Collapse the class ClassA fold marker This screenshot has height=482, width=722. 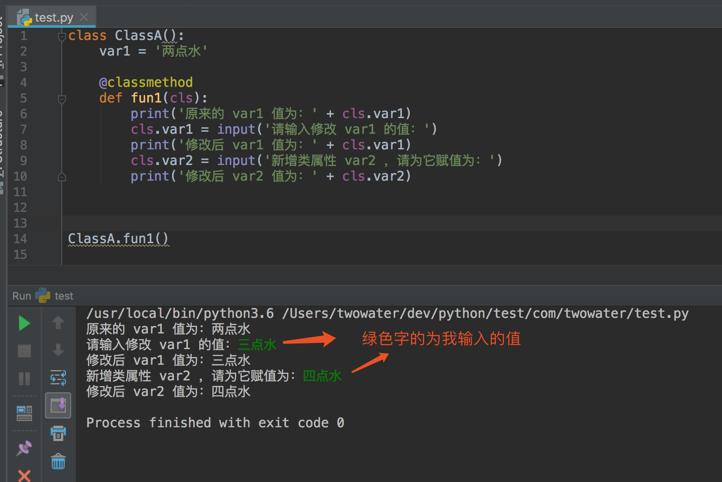click(x=62, y=36)
